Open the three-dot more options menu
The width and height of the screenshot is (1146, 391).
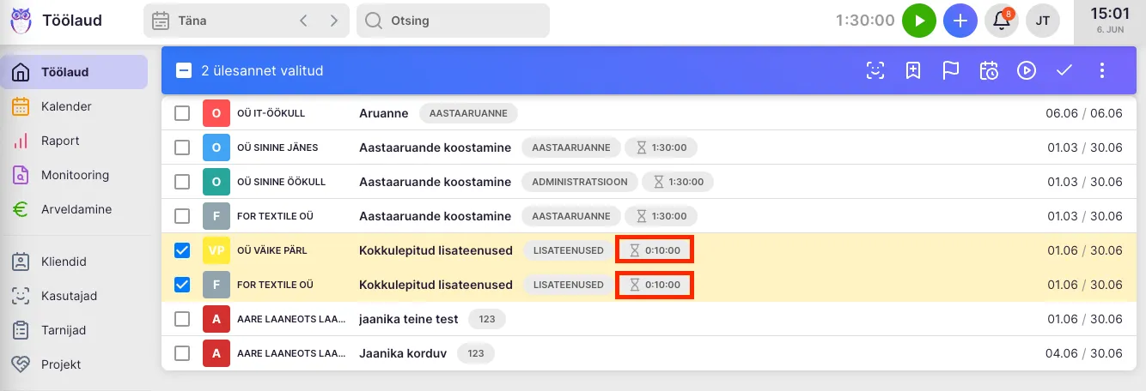pyautogui.click(x=1103, y=70)
